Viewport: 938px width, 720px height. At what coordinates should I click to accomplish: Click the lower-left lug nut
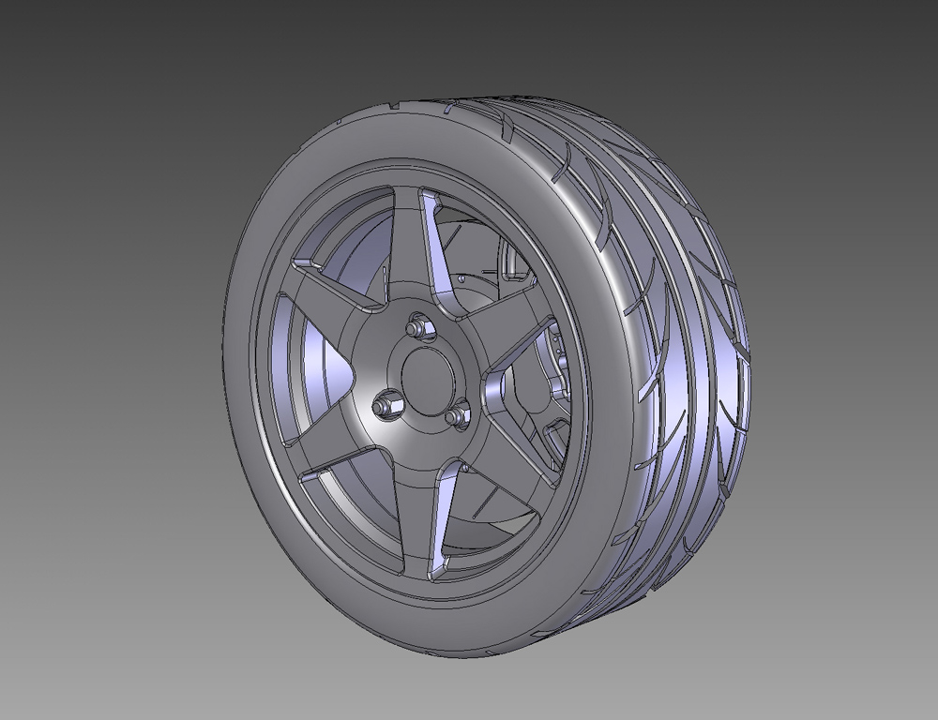(x=387, y=405)
